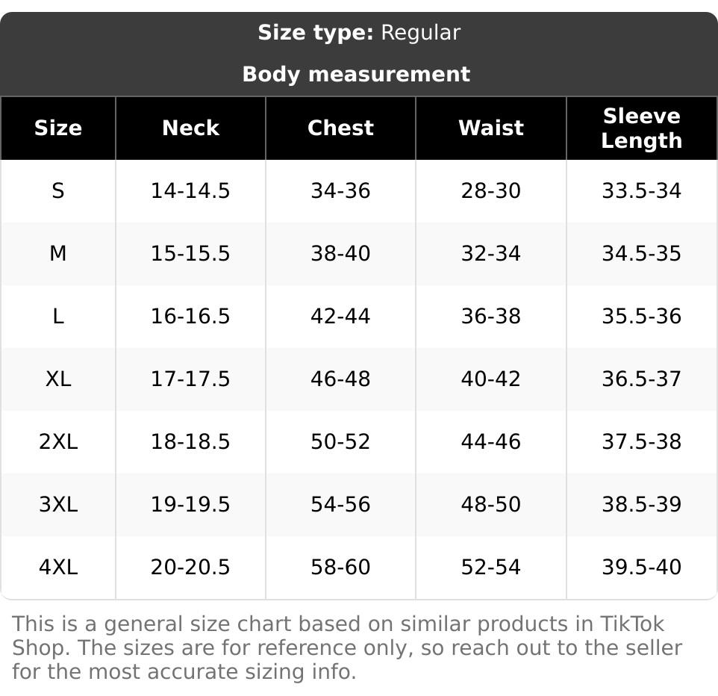Click chest value 42-44 for size L
This screenshot has height=696, width=718.
point(340,317)
